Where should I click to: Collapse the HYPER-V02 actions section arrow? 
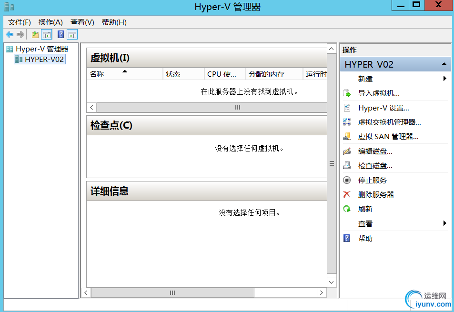tap(444, 64)
